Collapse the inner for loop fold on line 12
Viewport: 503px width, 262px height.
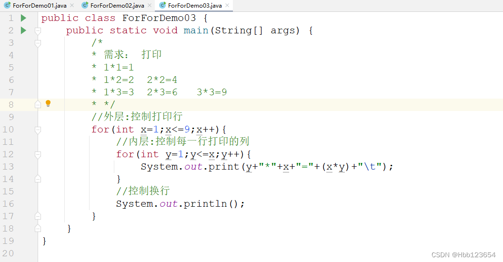point(38,155)
